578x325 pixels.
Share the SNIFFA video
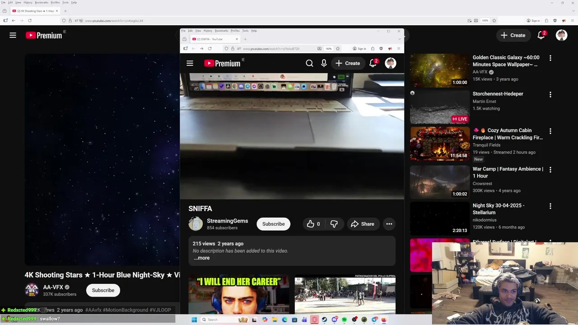(363, 224)
